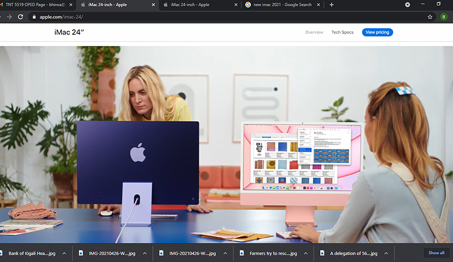Image resolution: width=453 pixels, height=262 pixels.
Task: Click the blue View pricing button
Action: pyautogui.click(x=377, y=32)
